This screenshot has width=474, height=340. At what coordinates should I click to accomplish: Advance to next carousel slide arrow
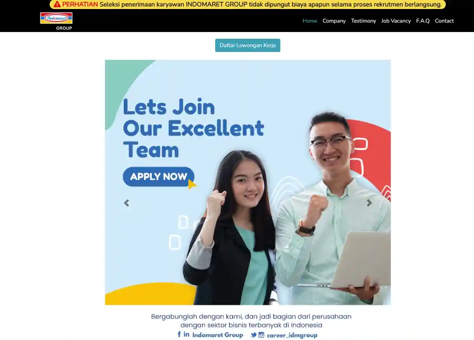369,203
